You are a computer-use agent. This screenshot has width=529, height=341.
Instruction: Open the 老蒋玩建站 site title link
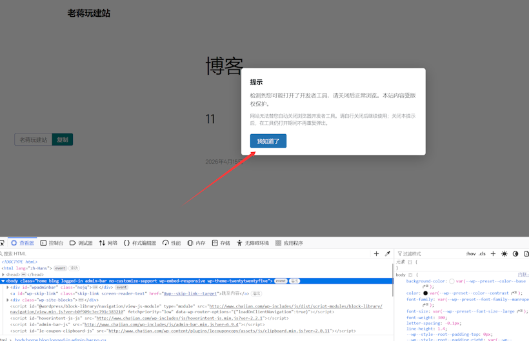click(88, 13)
